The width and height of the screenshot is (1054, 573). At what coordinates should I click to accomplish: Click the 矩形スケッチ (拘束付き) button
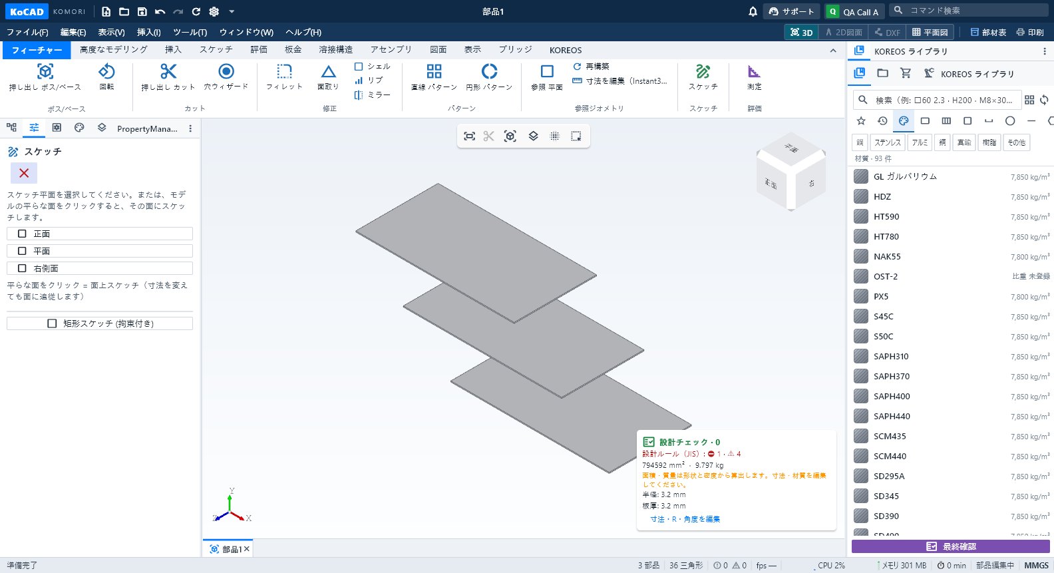point(100,323)
